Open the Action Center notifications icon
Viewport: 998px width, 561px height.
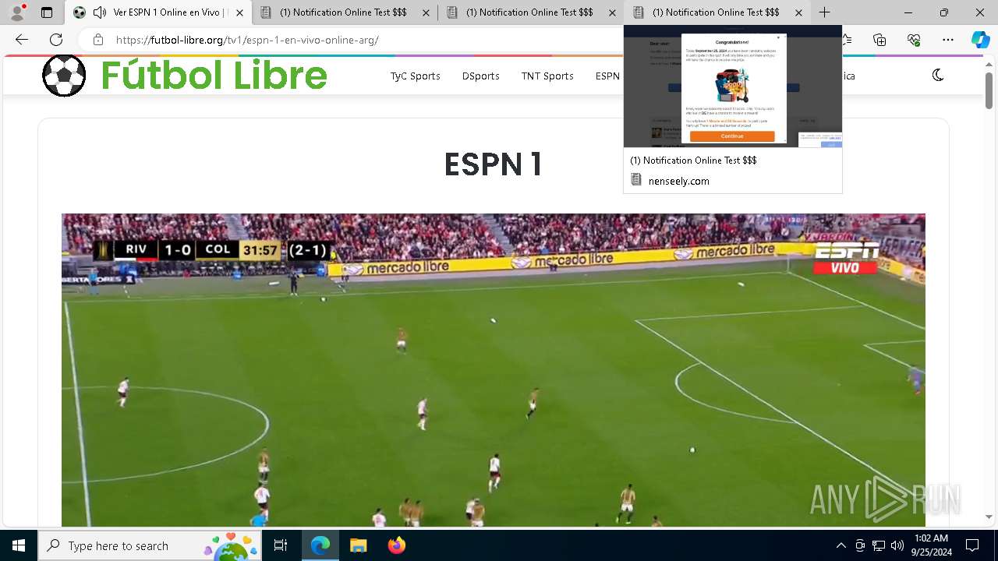pyautogui.click(x=972, y=545)
